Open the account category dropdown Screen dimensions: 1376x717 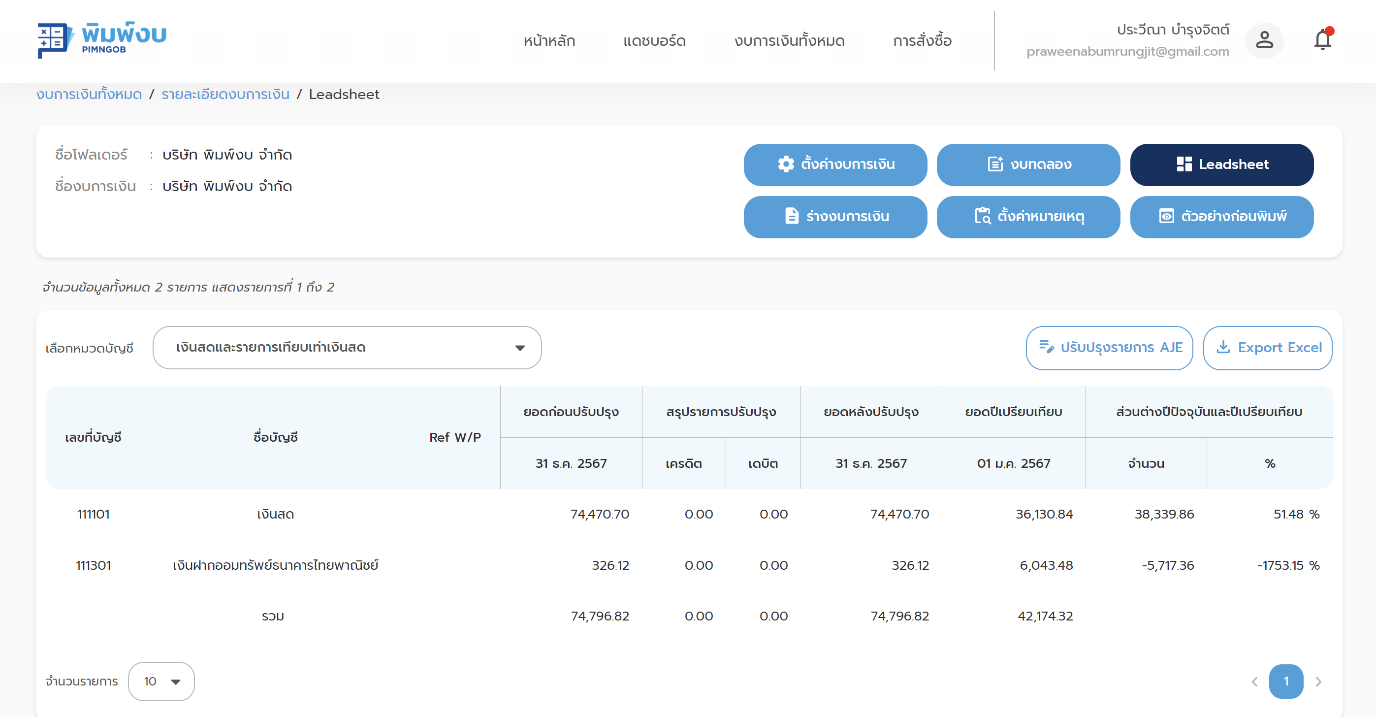pos(347,347)
